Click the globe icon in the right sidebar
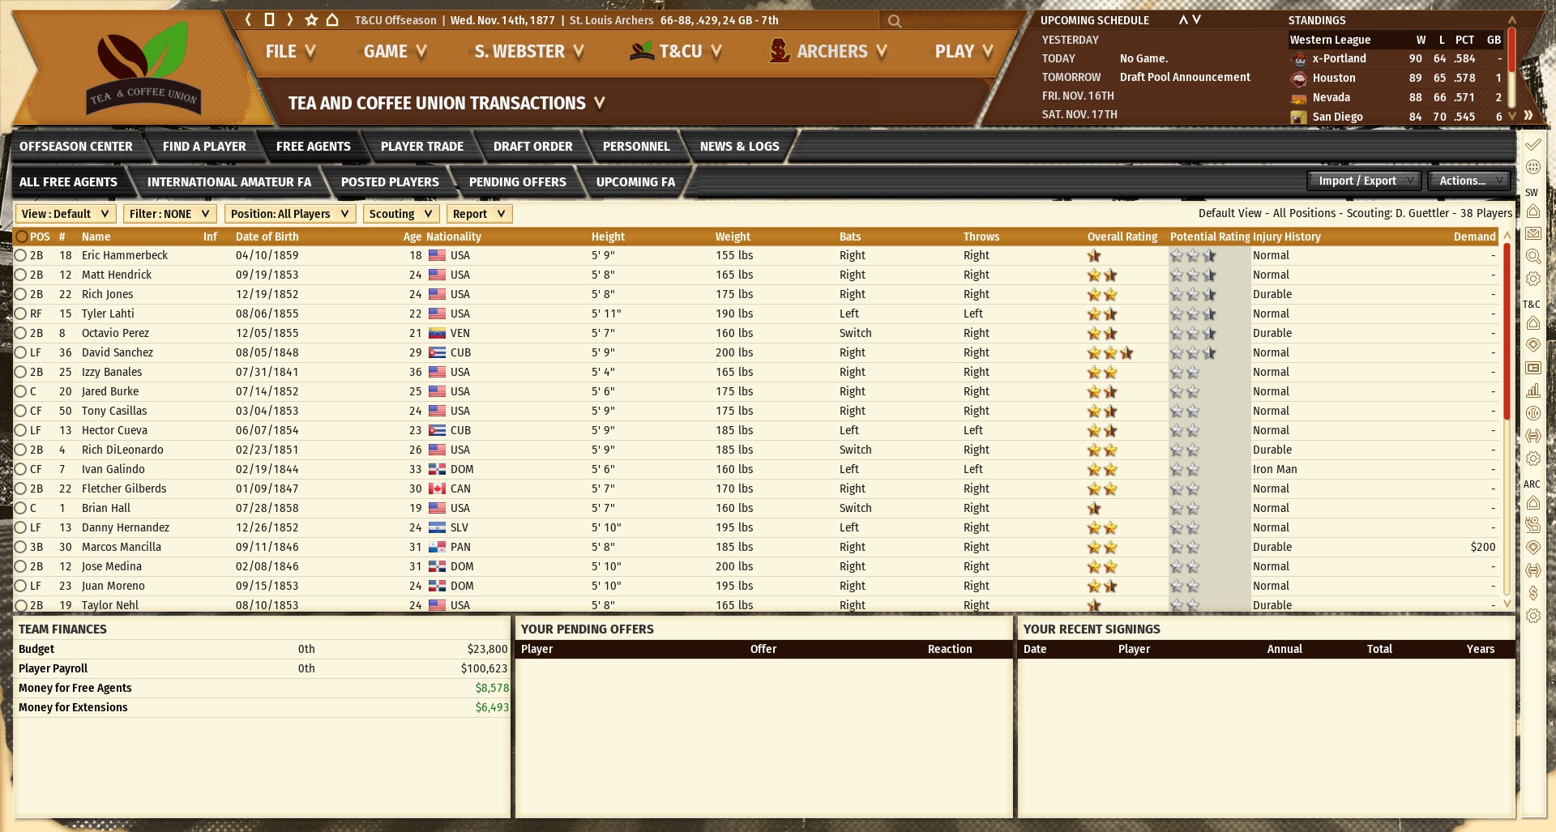 (1532, 167)
